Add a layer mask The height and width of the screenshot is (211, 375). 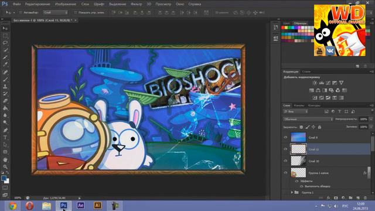point(336,198)
